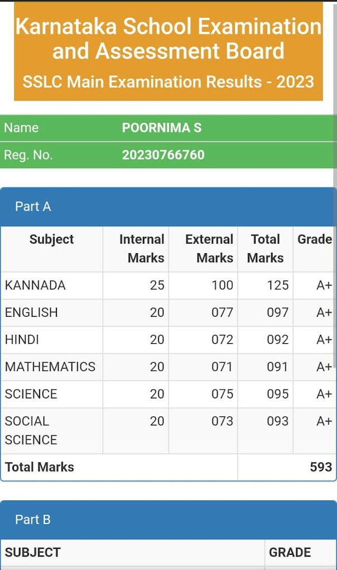Click the Internal Marks column header

(x=142, y=249)
